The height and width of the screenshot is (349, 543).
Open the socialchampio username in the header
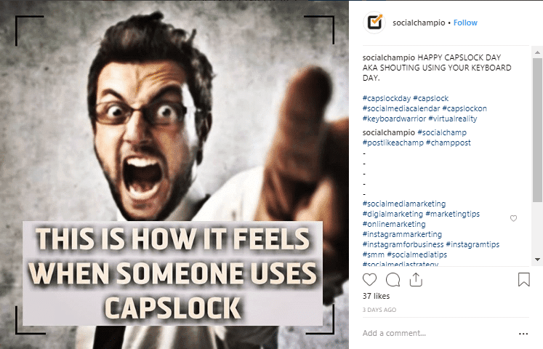tap(419, 23)
